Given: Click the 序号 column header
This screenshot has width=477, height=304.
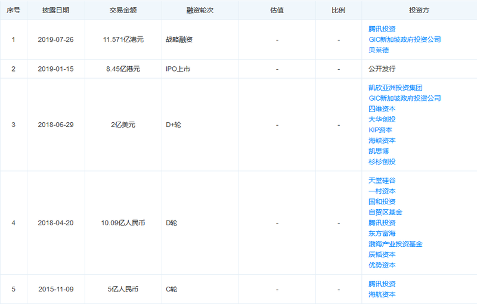Looking at the screenshot, I should tap(13, 10).
